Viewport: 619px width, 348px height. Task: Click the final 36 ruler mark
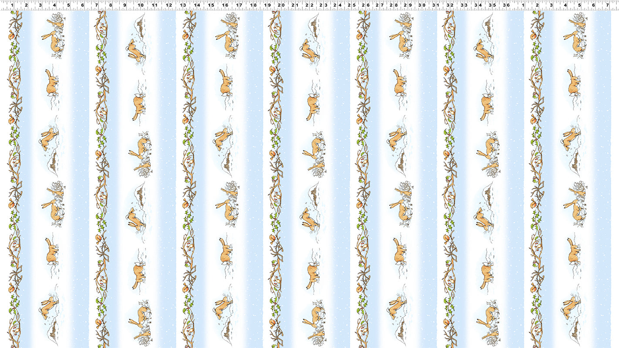(506, 5)
